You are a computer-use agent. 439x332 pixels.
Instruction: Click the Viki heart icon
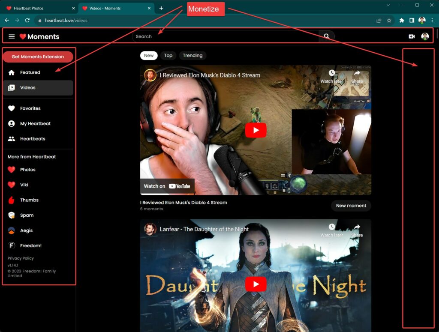pos(12,185)
